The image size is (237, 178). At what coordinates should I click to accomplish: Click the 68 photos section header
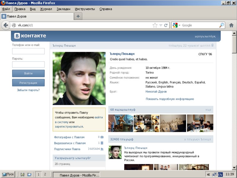[x=161, y=110]
